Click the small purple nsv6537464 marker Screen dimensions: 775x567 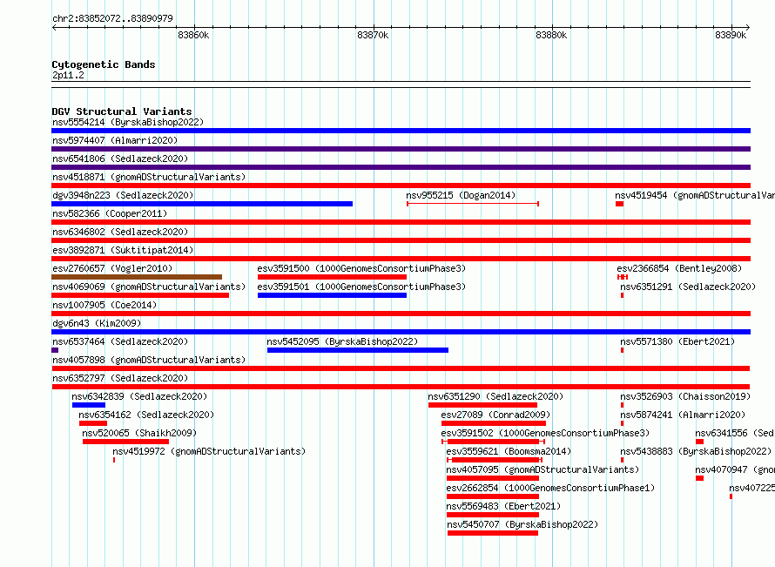pos(55,350)
